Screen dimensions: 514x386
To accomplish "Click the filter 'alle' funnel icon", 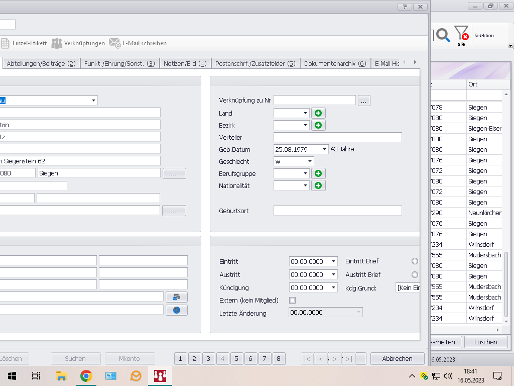I will coord(461,34).
